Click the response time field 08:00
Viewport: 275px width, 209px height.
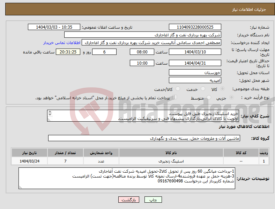click(142, 52)
